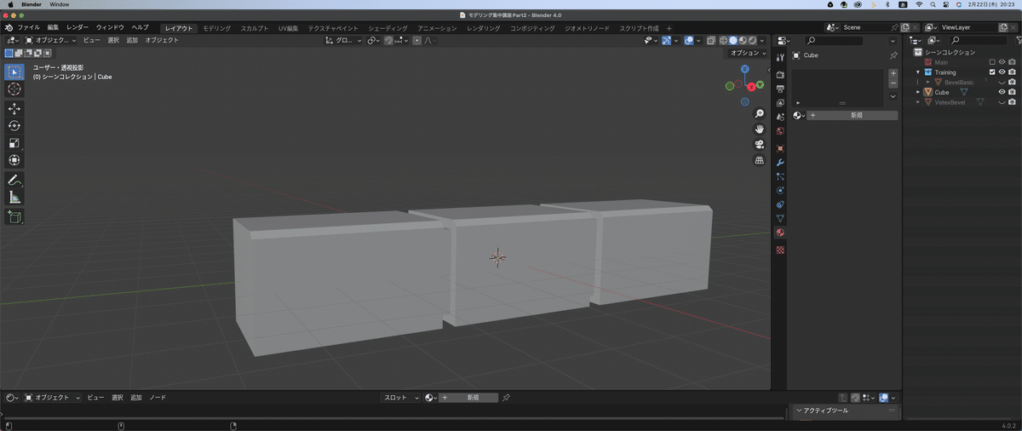Activate the 3D Cursor tool
Viewport: 1022px width, 431px height.
[14, 89]
